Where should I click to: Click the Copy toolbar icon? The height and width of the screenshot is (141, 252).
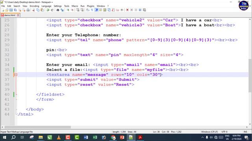(x=38, y=10)
